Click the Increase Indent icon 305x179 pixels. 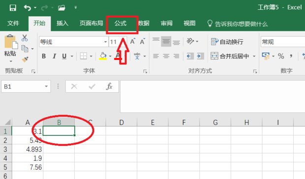coord(201,56)
